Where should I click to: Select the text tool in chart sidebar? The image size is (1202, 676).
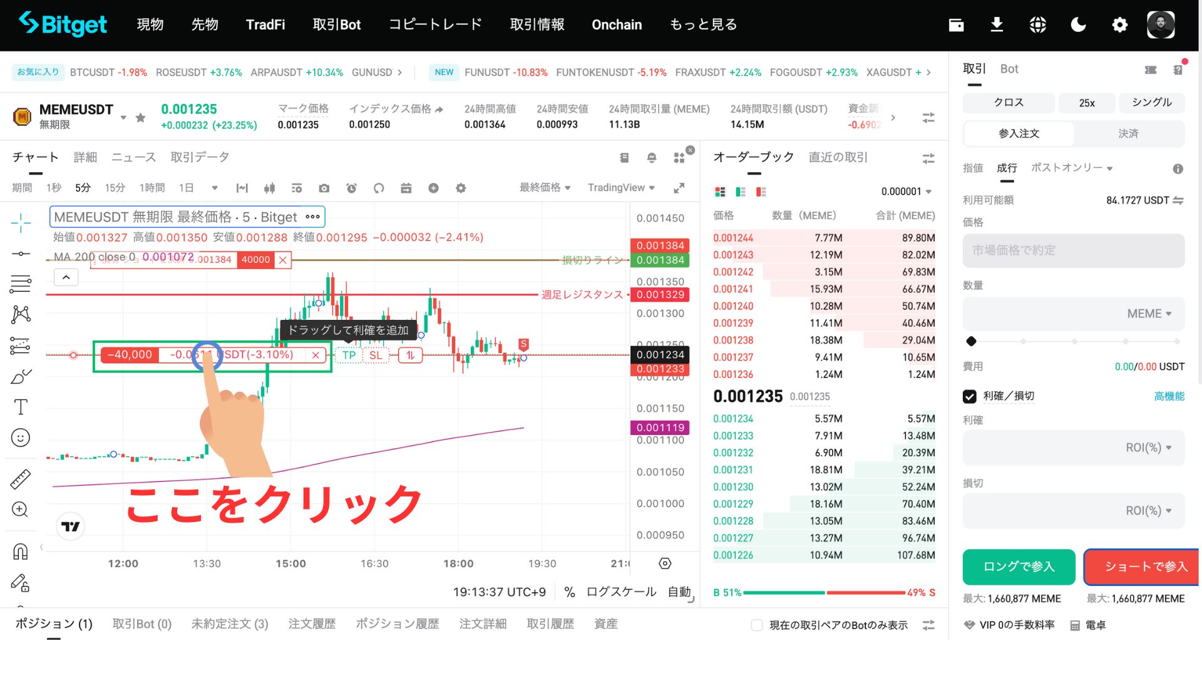click(x=21, y=407)
